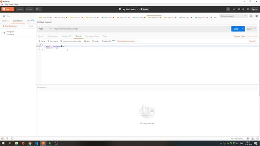Switch to the Params request tab
The image size is (260, 146).
pyautogui.click(x=41, y=36)
